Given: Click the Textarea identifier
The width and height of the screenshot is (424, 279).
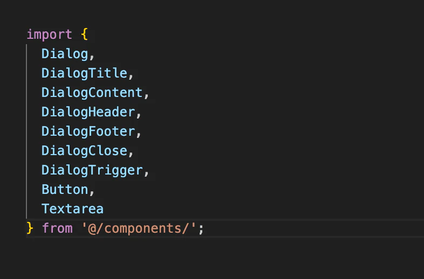Looking at the screenshot, I should [x=72, y=209].
